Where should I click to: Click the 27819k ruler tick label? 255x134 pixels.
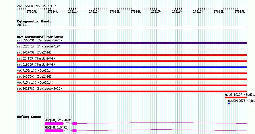point(240,12)
